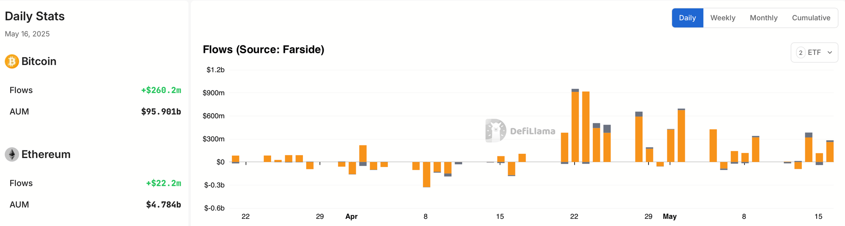Click the Ethereum flows value +$22.2m

pos(164,183)
